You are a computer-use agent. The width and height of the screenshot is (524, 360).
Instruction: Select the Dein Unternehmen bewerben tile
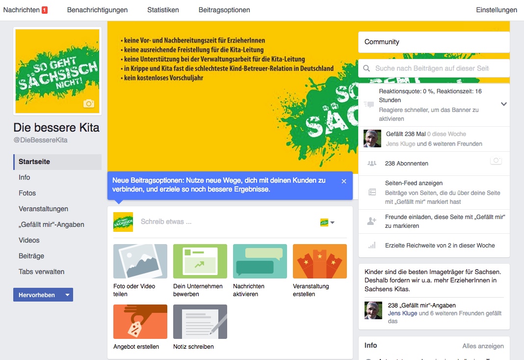coord(200,261)
